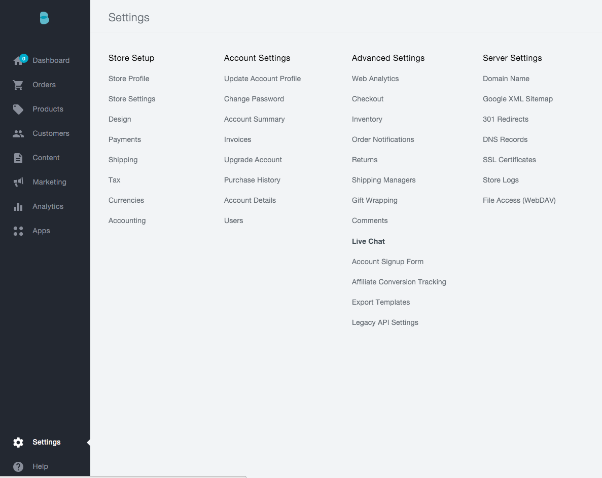Click the Bigcommerce logo icon
This screenshot has height=478, width=602.
pyautogui.click(x=45, y=18)
